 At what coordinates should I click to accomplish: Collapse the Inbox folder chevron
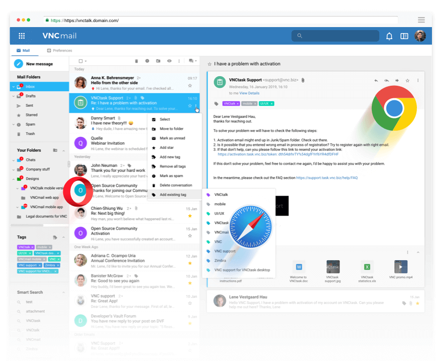[x=13, y=87]
